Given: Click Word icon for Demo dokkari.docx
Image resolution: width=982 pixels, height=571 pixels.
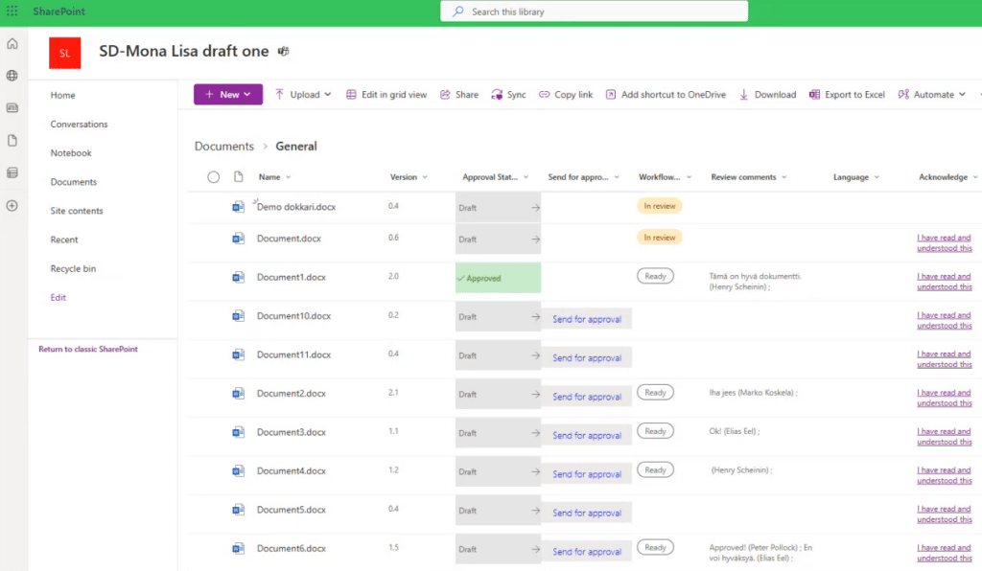Looking at the screenshot, I should point(238,206).
